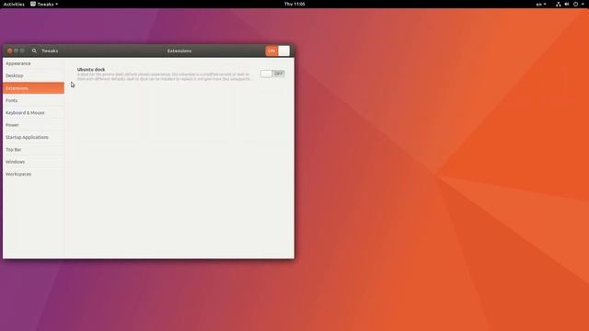Viewport: 589px width, 331px height.
Task: Turn off the global Extensions switch in the header bar
Action: point(278,51)
